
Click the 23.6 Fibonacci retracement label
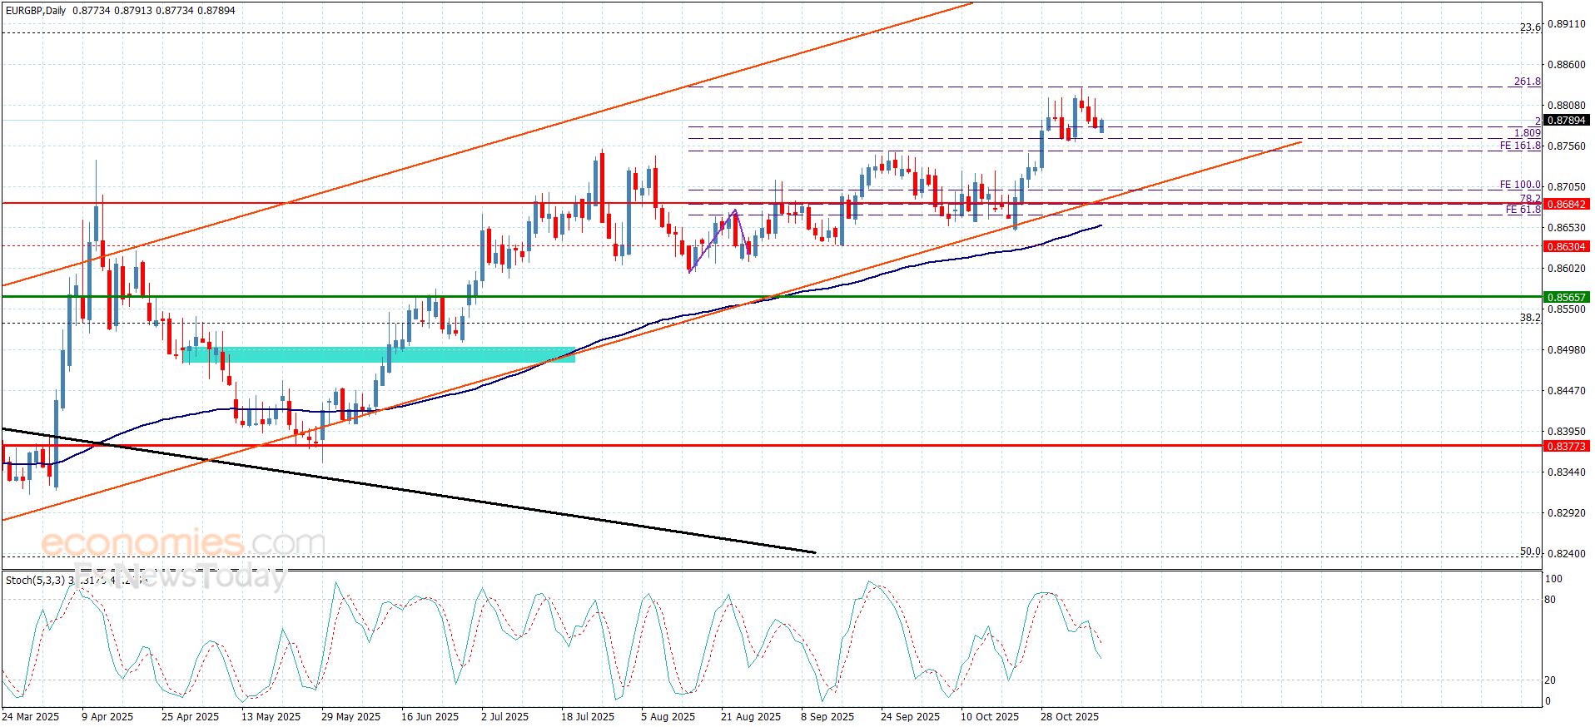coord(1529,27)
